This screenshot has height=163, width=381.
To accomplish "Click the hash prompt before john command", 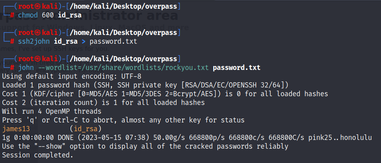I will (12, 68).
